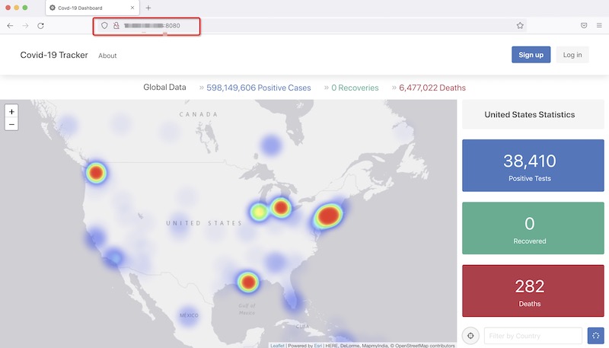
Task: Open a new browser tab
Action: pyautogui.click(x=148, y=8)
